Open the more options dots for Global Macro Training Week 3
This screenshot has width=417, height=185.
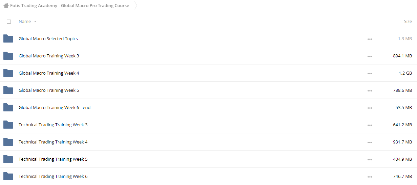(370, 56)
